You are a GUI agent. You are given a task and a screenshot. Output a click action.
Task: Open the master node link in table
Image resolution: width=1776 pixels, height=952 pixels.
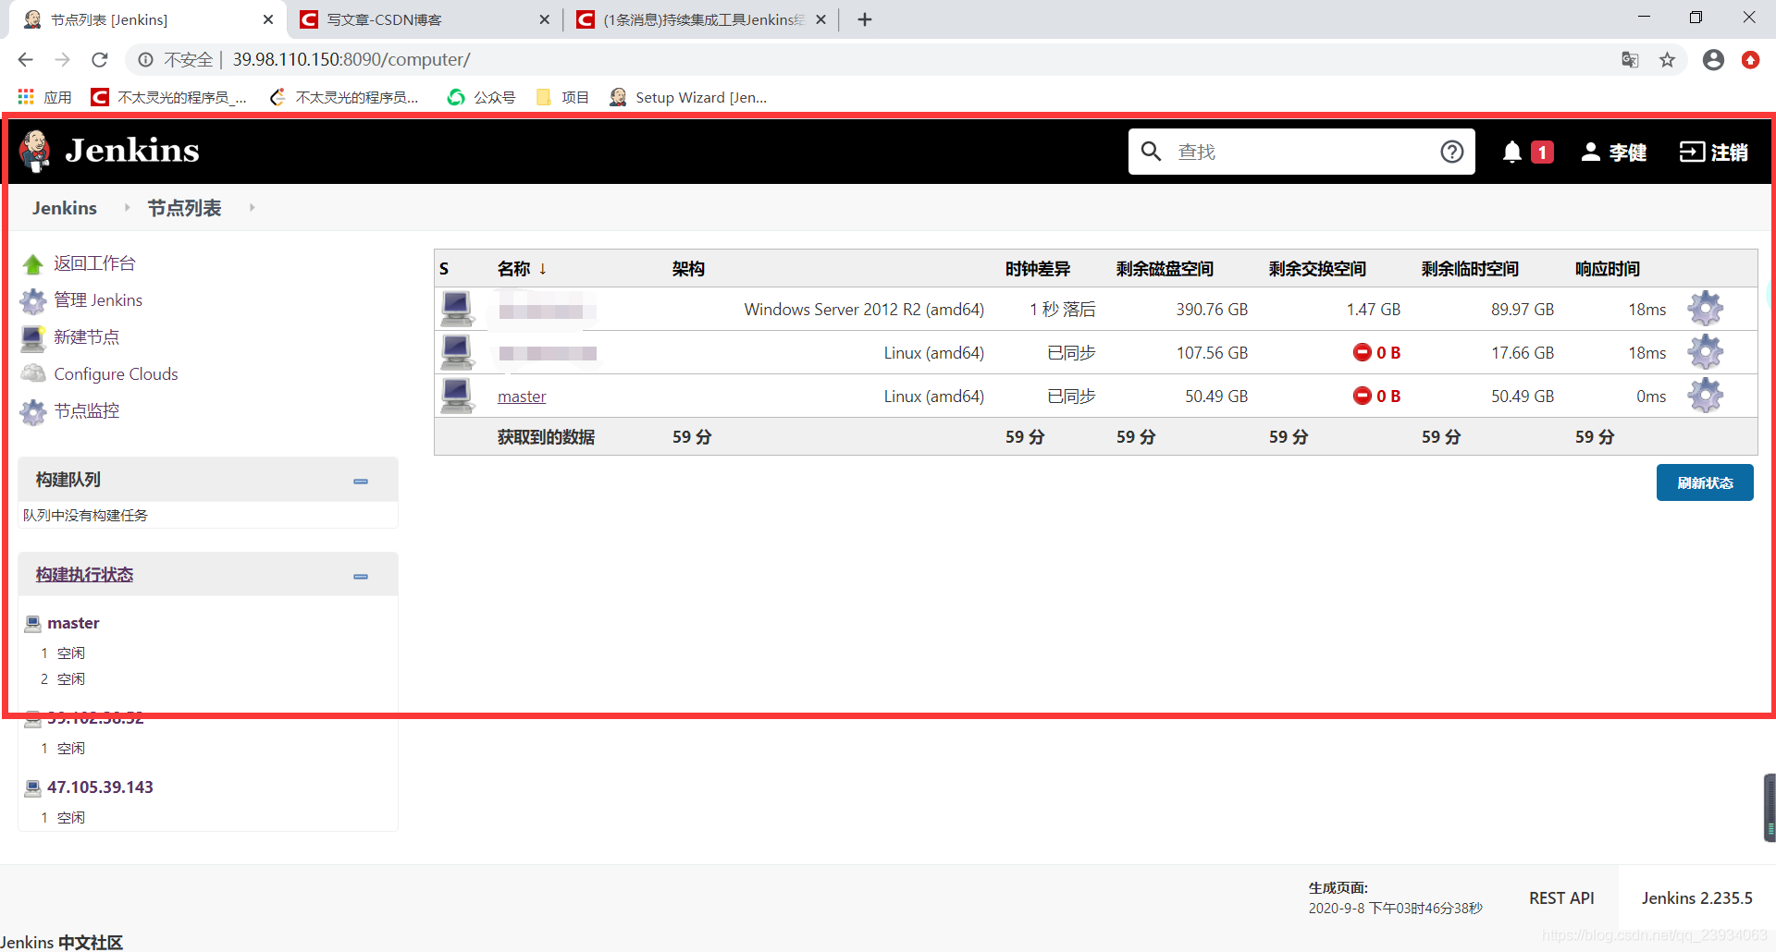522,397
